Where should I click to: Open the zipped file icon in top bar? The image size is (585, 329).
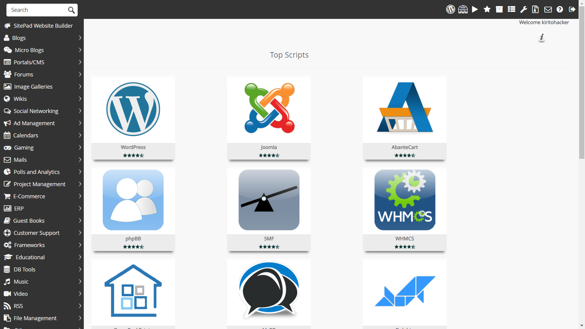click(535, 9)
